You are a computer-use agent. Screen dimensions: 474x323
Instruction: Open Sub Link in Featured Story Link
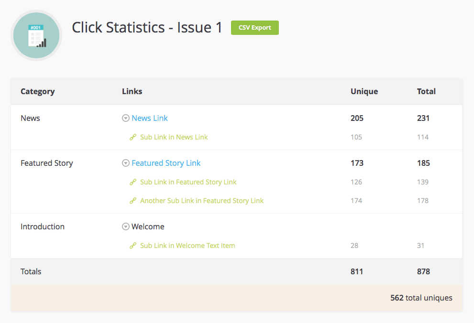pos(188,182)
